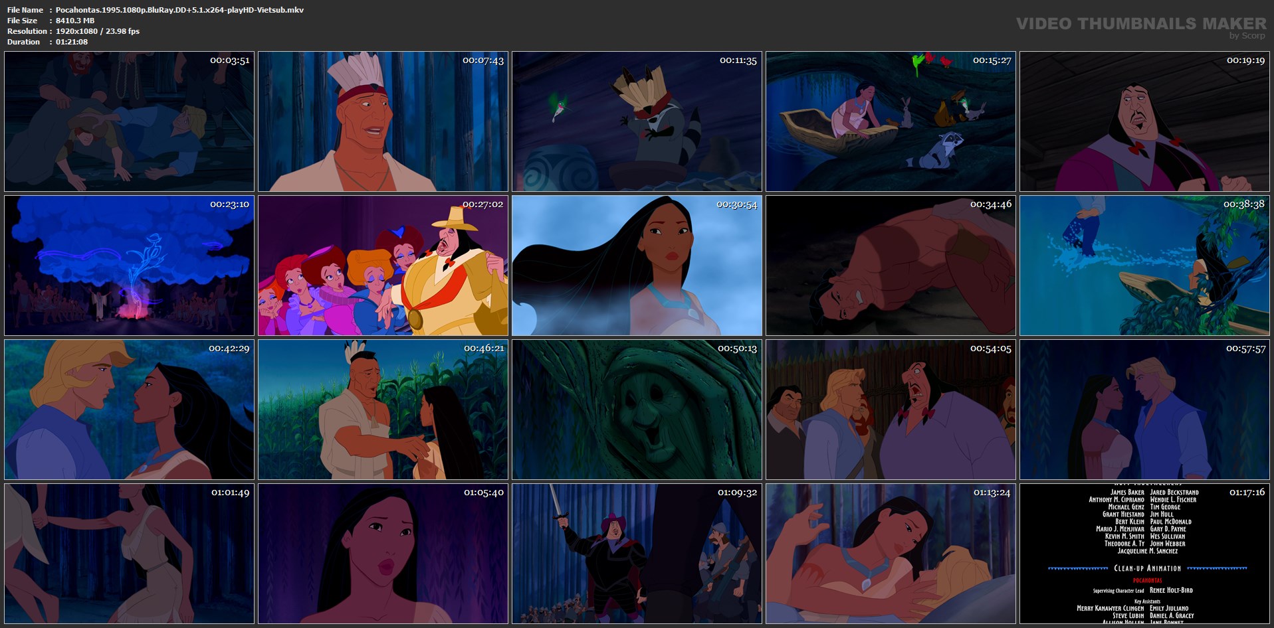
Task: Click the Duration label
Action: point(23,42)
